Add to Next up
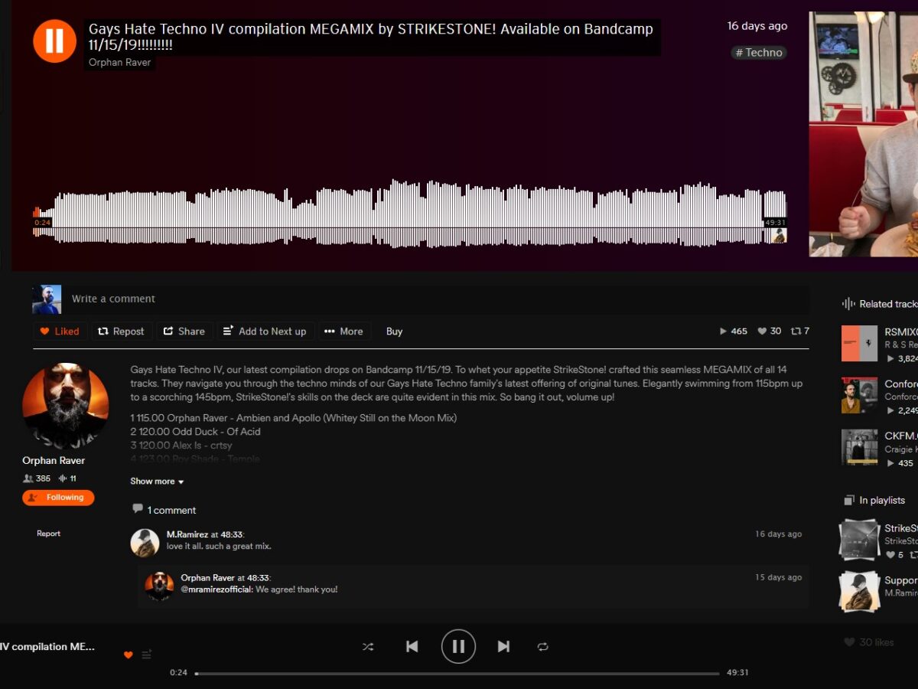This screenshot has width=918, height=689. 265,331
